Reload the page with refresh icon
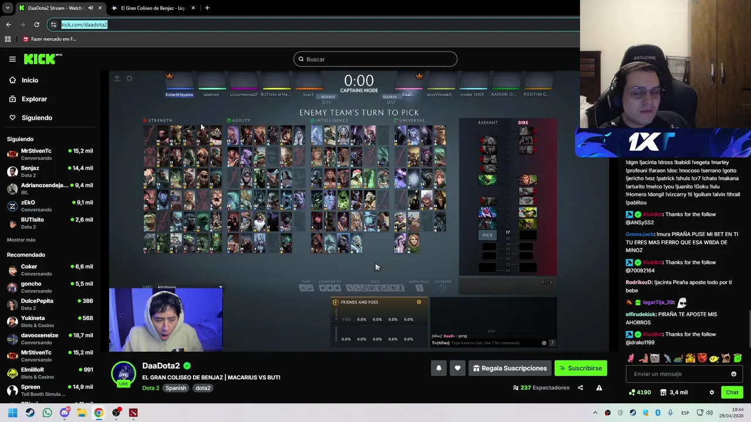The width and height of the screenshot is (751, 422). (36, 25)
